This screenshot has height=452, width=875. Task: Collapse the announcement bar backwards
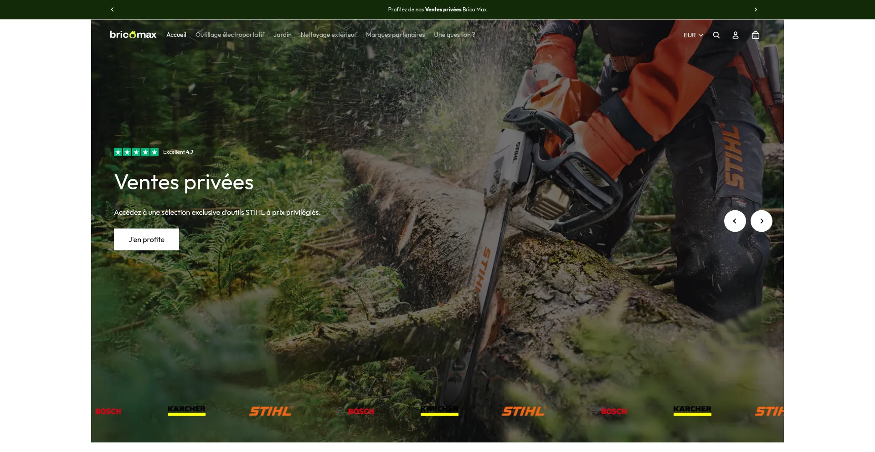tap(112, 9)
